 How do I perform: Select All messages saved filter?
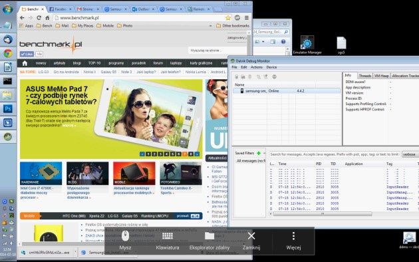point(250,161)
